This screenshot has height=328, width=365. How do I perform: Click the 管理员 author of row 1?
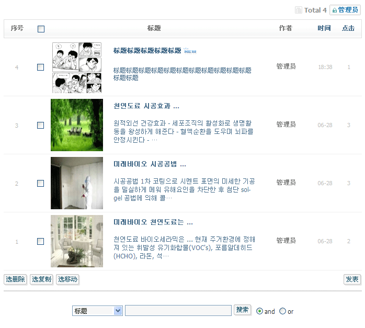tap(286, 241)
